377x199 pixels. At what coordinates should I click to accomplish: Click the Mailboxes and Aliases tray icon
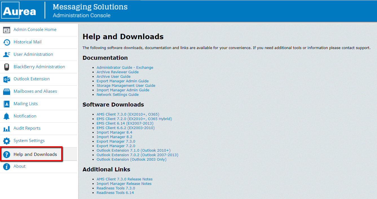point(6,92)
